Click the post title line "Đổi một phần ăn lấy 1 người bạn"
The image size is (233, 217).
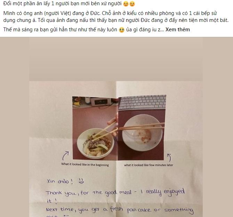point(62,3)
